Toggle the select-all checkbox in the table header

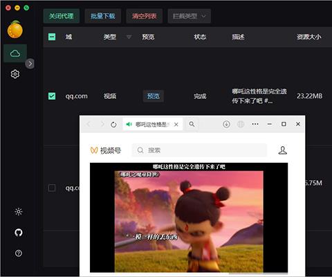(x=52, y=37)
